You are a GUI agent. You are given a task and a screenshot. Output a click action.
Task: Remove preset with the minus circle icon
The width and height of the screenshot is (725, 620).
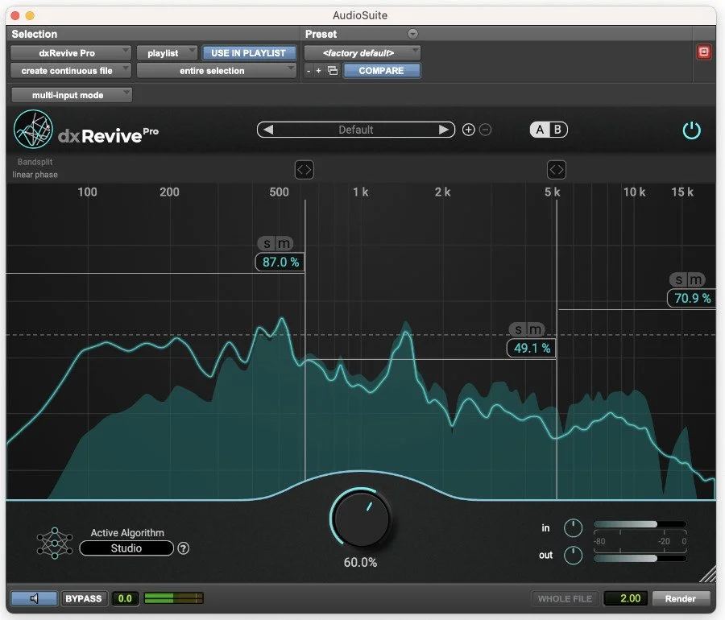tap(485, 130)
